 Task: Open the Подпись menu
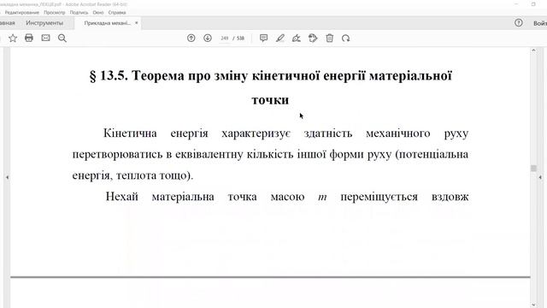[x=79, y=12]
